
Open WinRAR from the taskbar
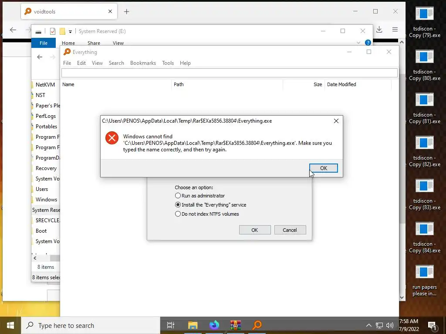tap(236, 325)
